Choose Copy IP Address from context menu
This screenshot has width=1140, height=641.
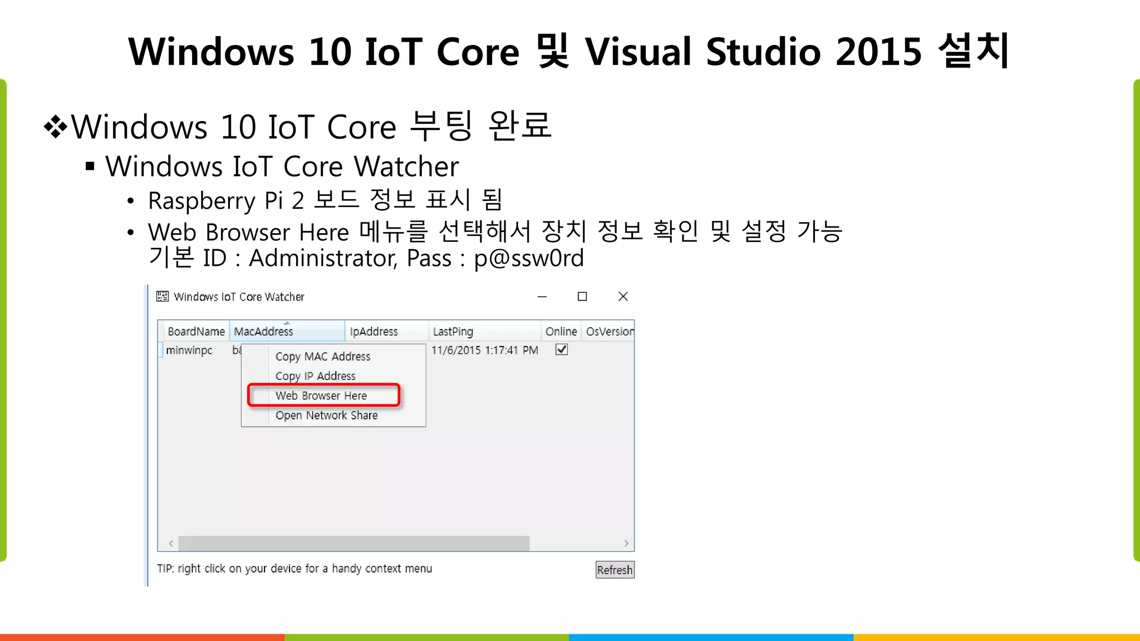pos(315,376)
